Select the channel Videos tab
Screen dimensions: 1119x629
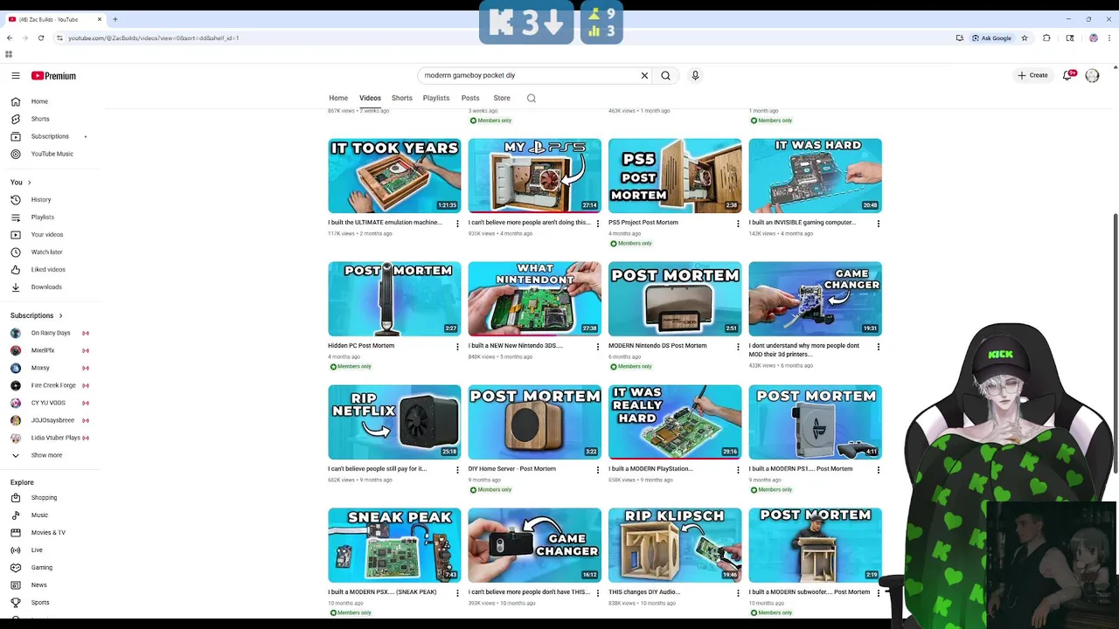370,98
